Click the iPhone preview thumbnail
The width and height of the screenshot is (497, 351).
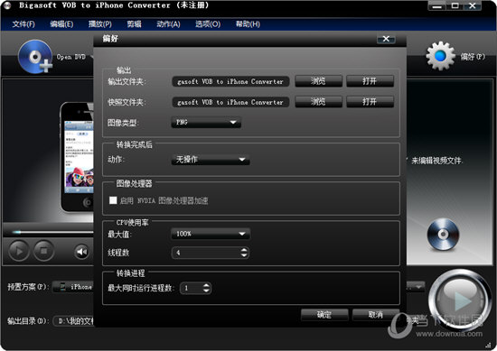tap(77, 157)
